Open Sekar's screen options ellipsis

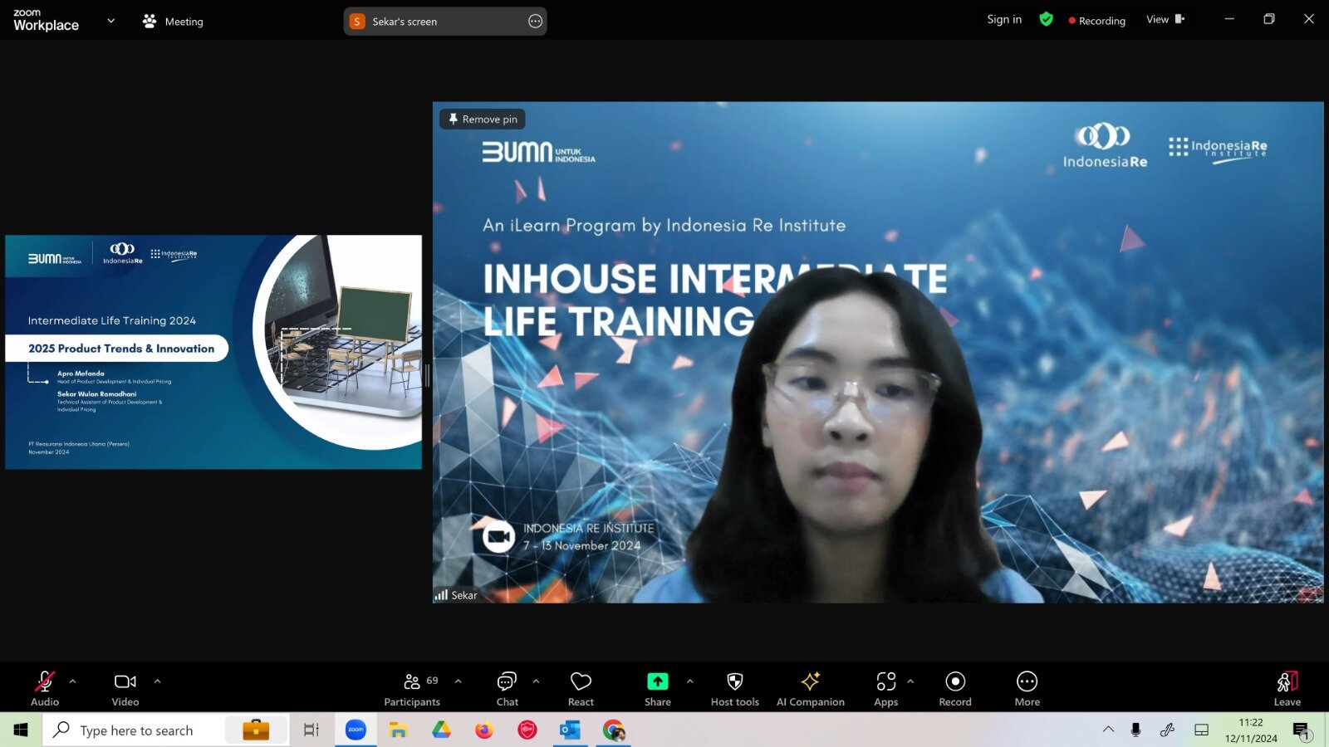pyautogui.click(x=535, y=22)
